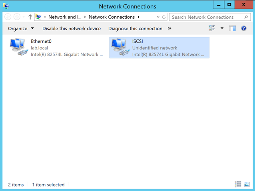The image size is (255, 191).
Task: Click the Up arrow navigation button
Action: pyautogui.click(x=30, y=17)
